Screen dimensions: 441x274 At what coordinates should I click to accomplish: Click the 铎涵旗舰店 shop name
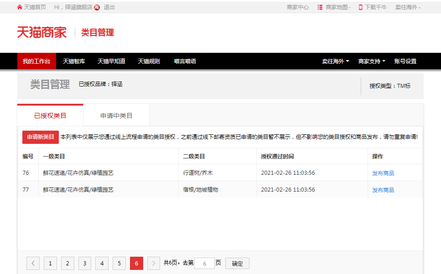click(x=79, y=7)
